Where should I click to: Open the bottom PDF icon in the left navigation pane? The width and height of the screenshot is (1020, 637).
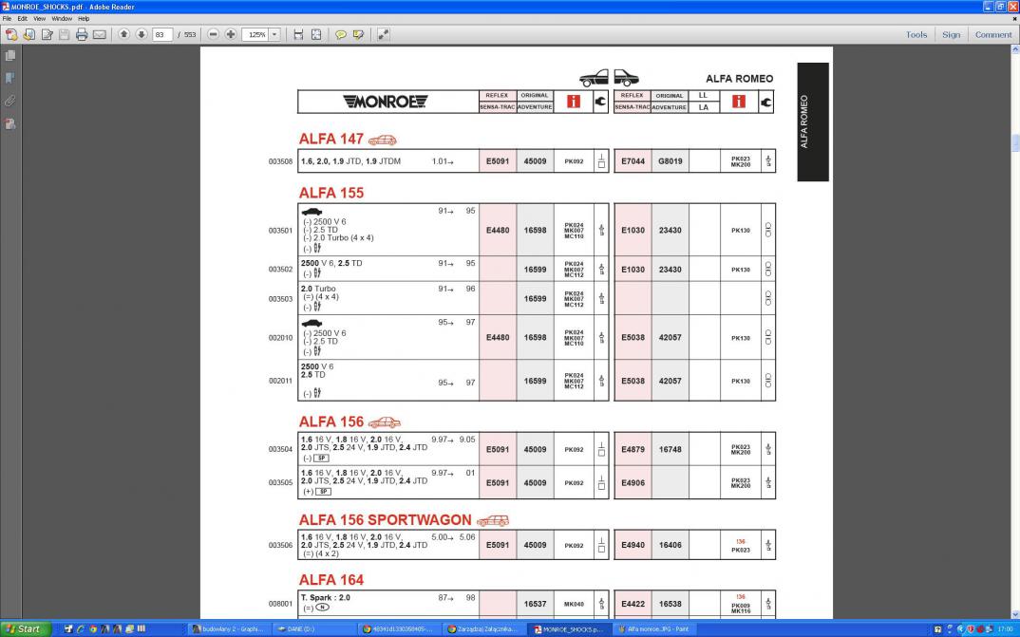click(9, 123)
